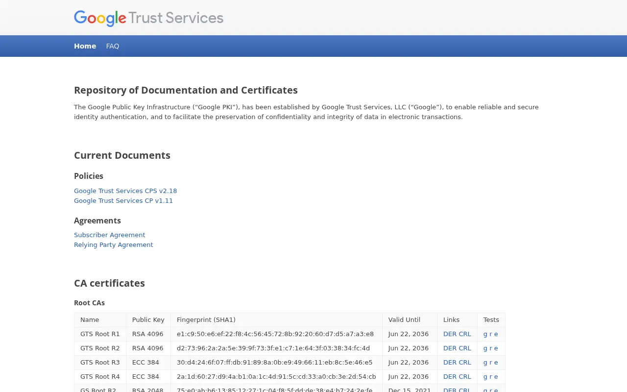This screenshot has width=627, height=392.
Task: View the Relying Party Agreement
Action: (x=114, y=245)
